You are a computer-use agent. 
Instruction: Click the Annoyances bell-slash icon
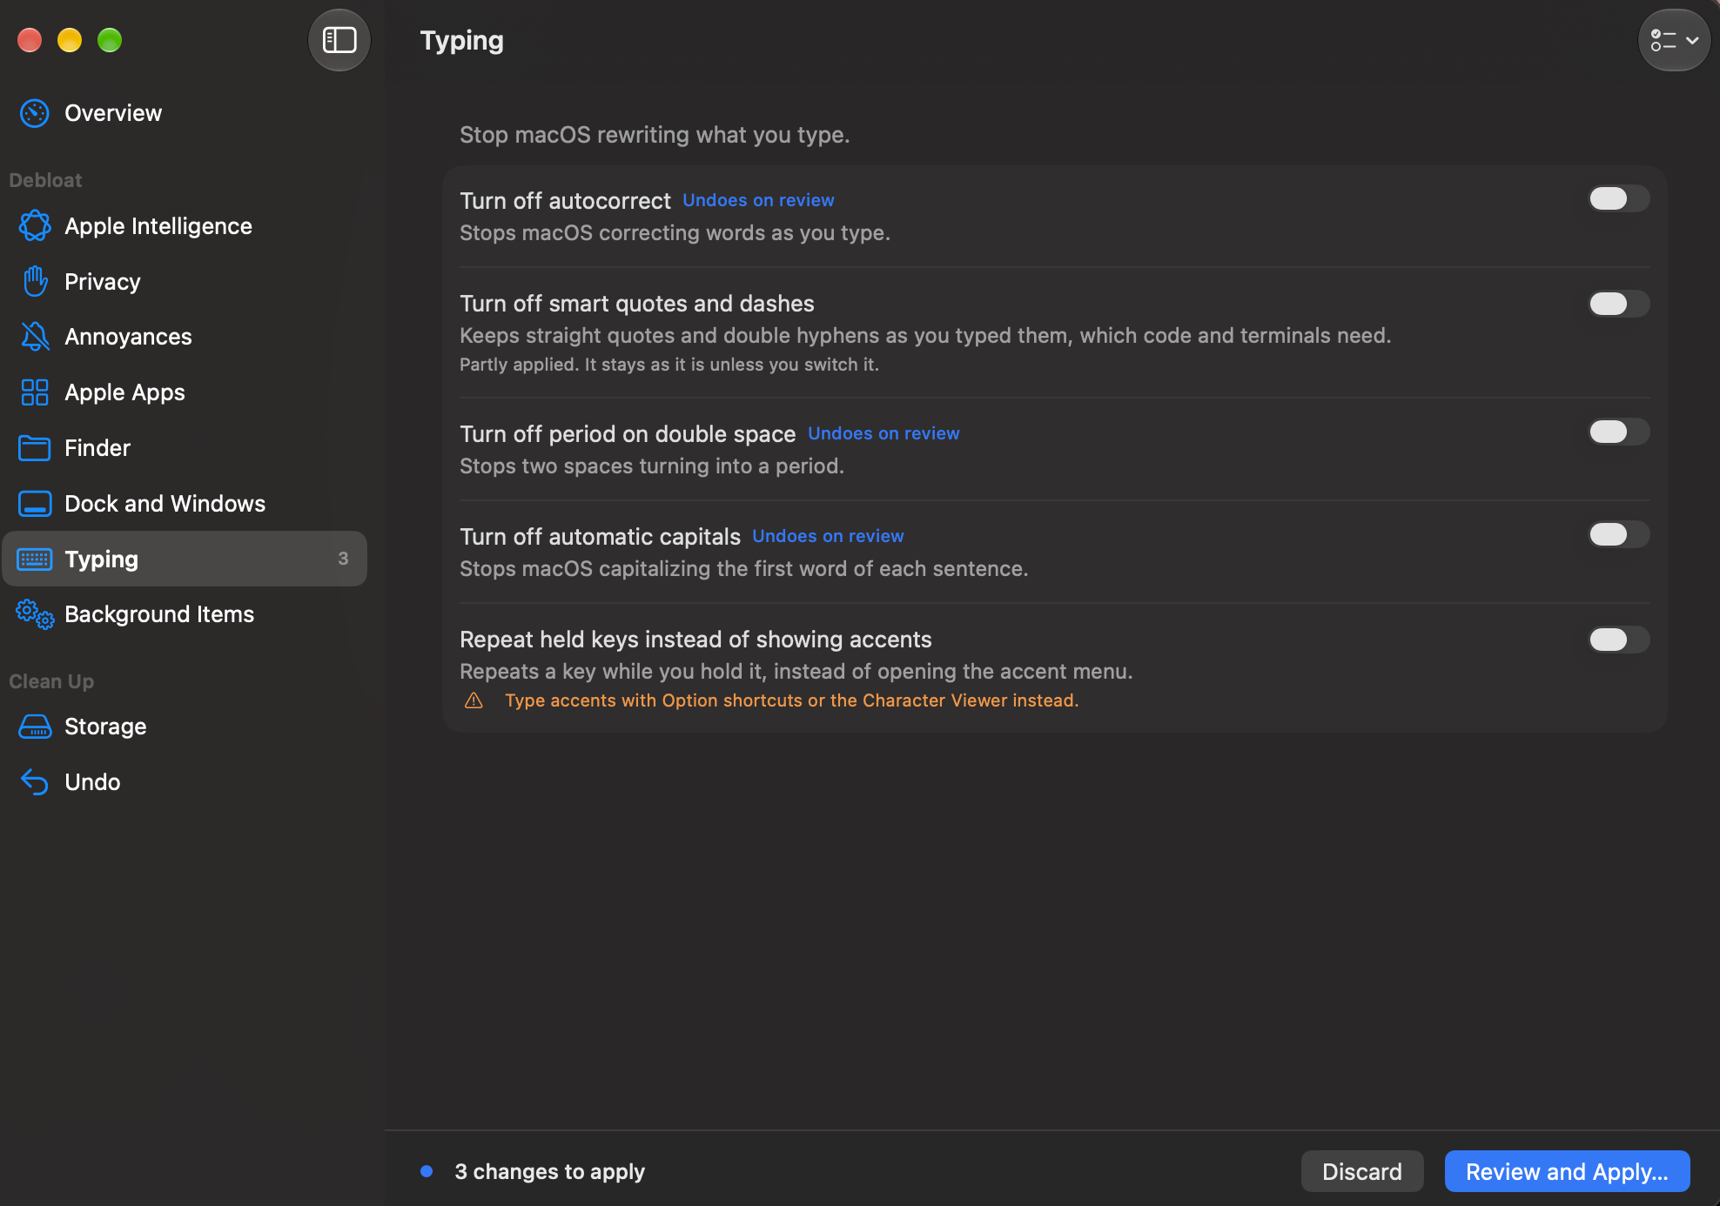[35, 337]
